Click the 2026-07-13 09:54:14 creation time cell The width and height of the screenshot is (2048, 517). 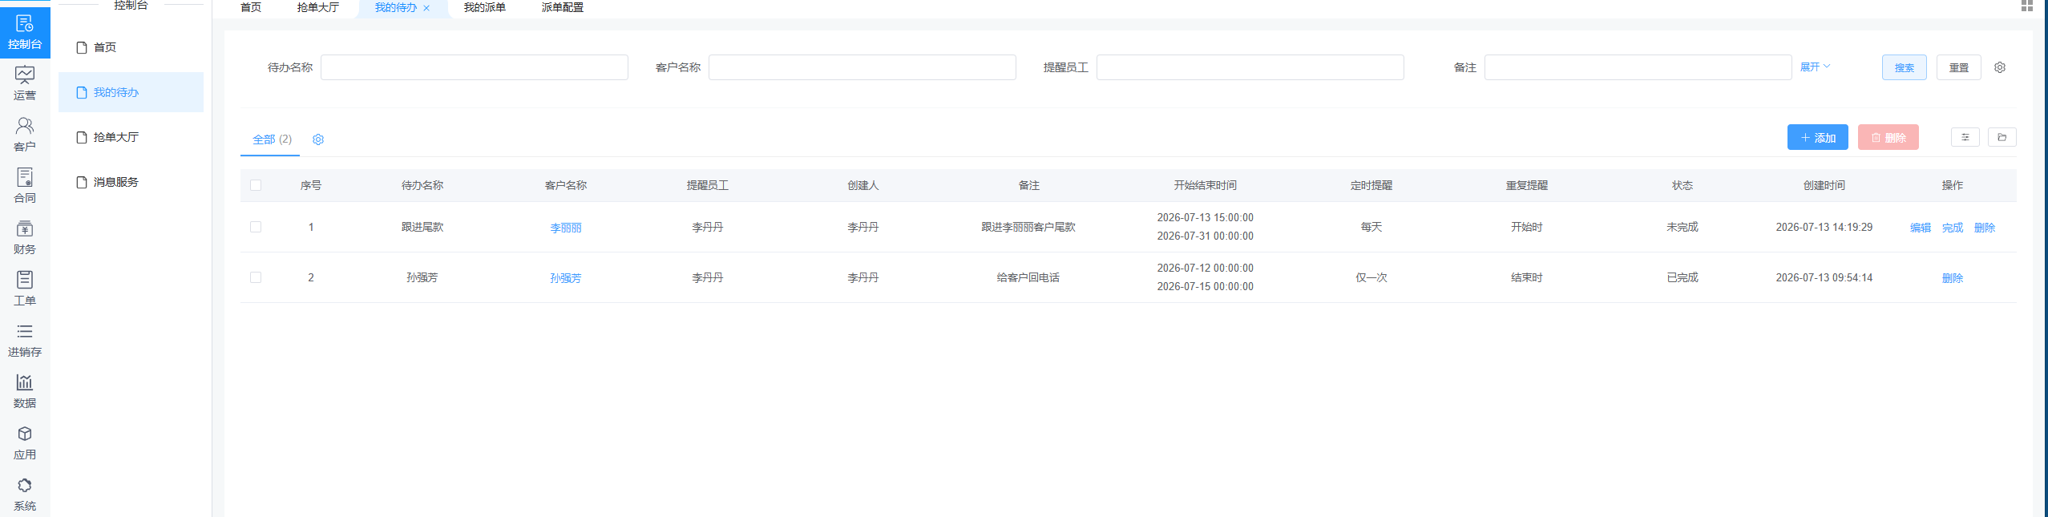[x=1824, y=277]
